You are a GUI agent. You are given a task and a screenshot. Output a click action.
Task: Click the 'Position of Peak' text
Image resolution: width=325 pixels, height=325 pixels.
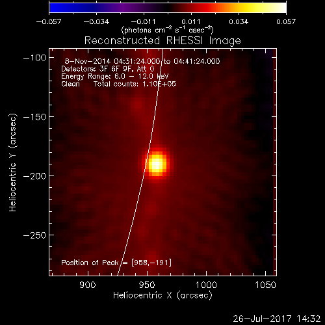pyautogui.click(x=90, y=263)
